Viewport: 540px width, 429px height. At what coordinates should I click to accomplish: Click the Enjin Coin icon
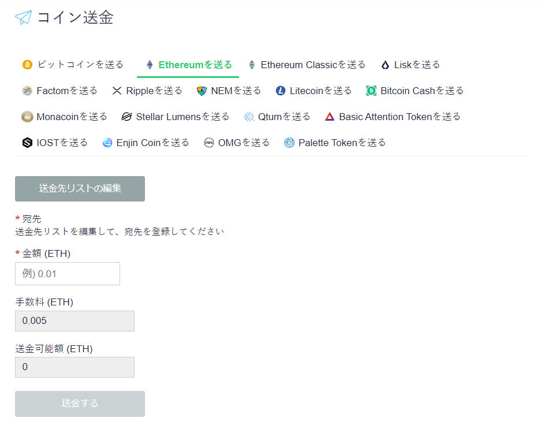[107, 143]
